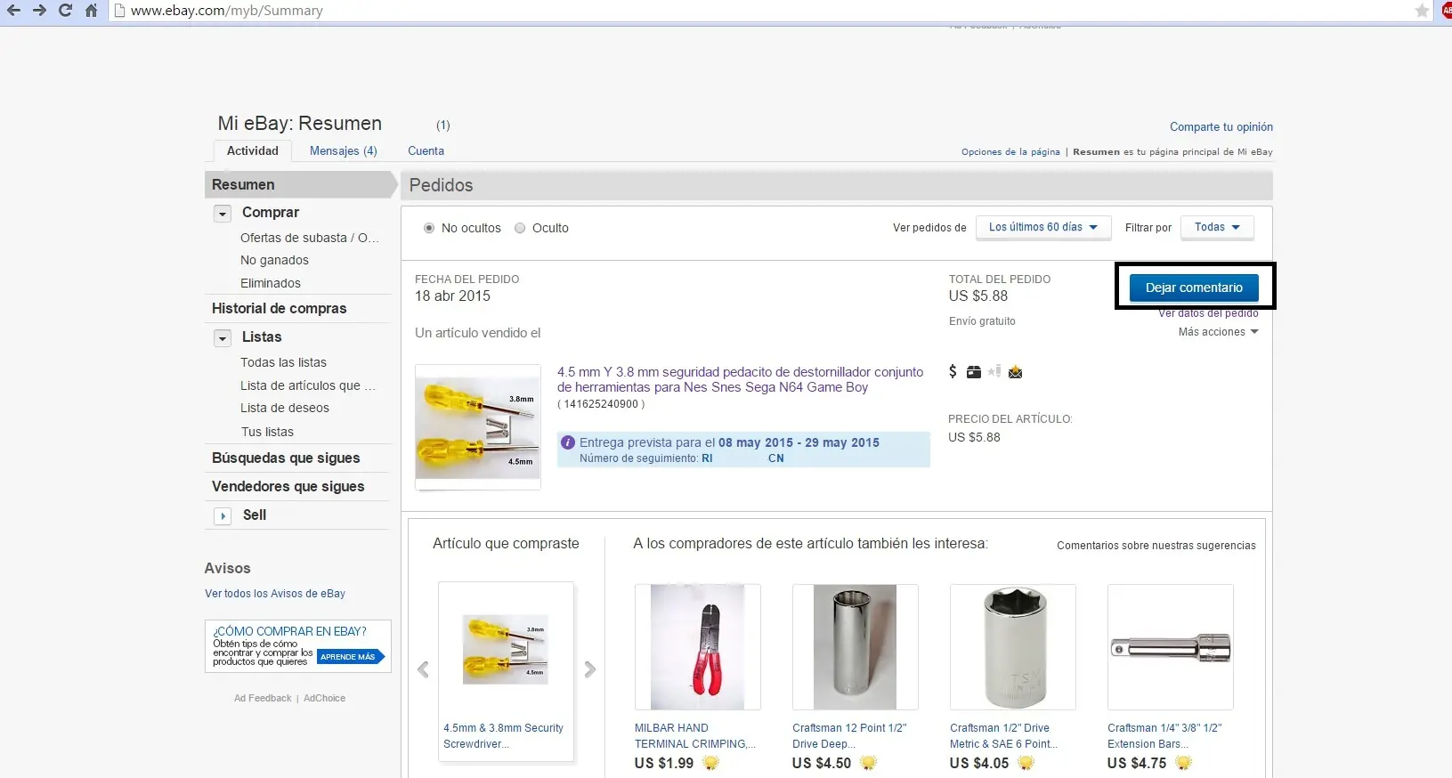Screen dimensions: 1452x778
Task: Click the paid dollar-sign status icon
Action: [953, 371]
